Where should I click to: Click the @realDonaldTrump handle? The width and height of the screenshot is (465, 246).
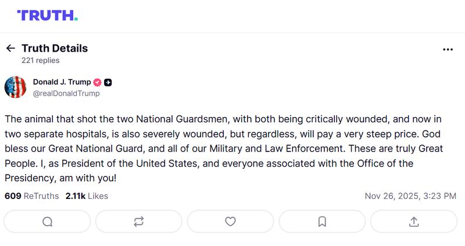pos(66,93)
